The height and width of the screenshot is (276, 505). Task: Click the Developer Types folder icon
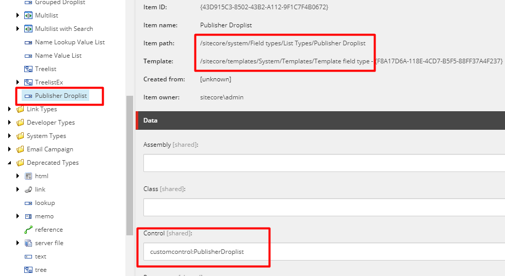[x=20, y=123]
